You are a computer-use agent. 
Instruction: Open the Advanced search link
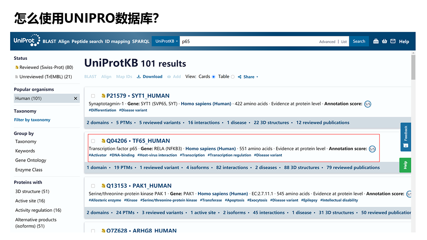327,42
